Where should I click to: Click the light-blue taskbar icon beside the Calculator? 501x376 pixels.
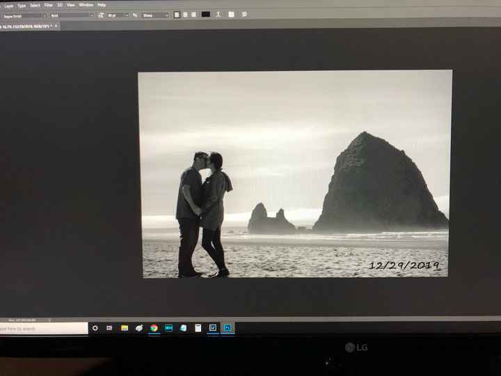click(184, 328)
